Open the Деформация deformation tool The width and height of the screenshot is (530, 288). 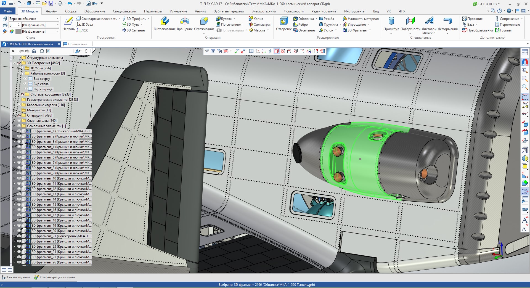coord(447,24)
